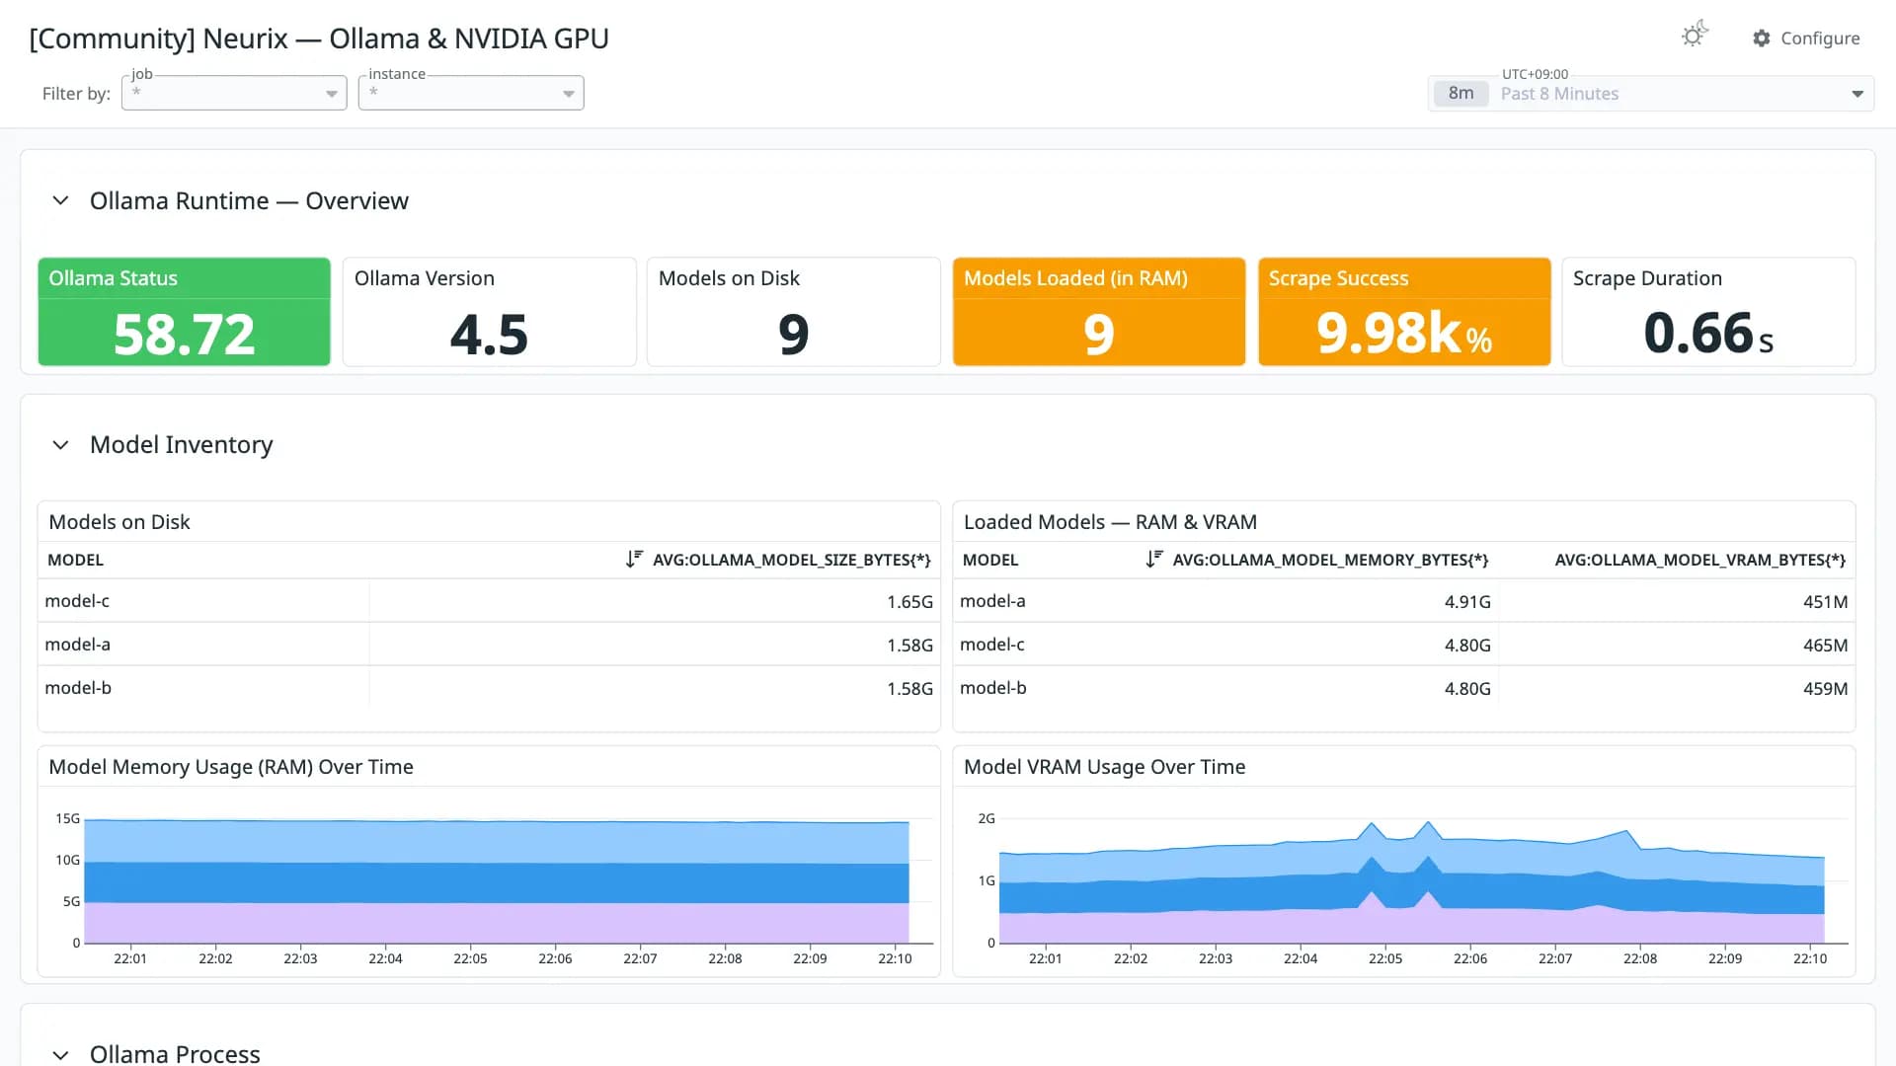Select the Models on Disk 9 tile
1896x1066 pixels.
794,312
